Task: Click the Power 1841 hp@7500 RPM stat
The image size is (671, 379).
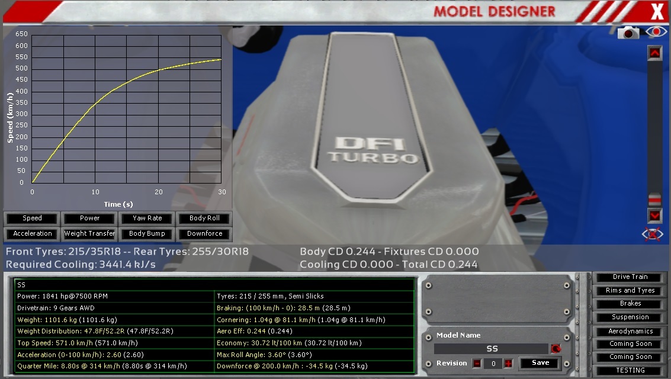Action: click(62, 296)
